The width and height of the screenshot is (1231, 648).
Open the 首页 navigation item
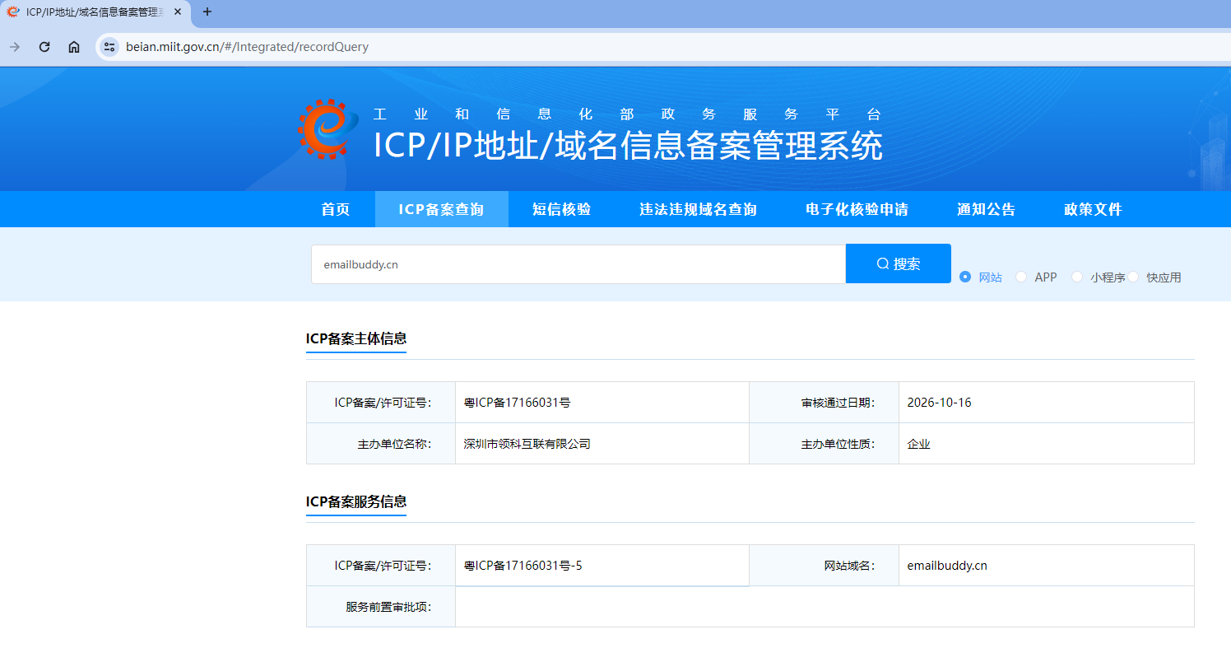point(336,209)
